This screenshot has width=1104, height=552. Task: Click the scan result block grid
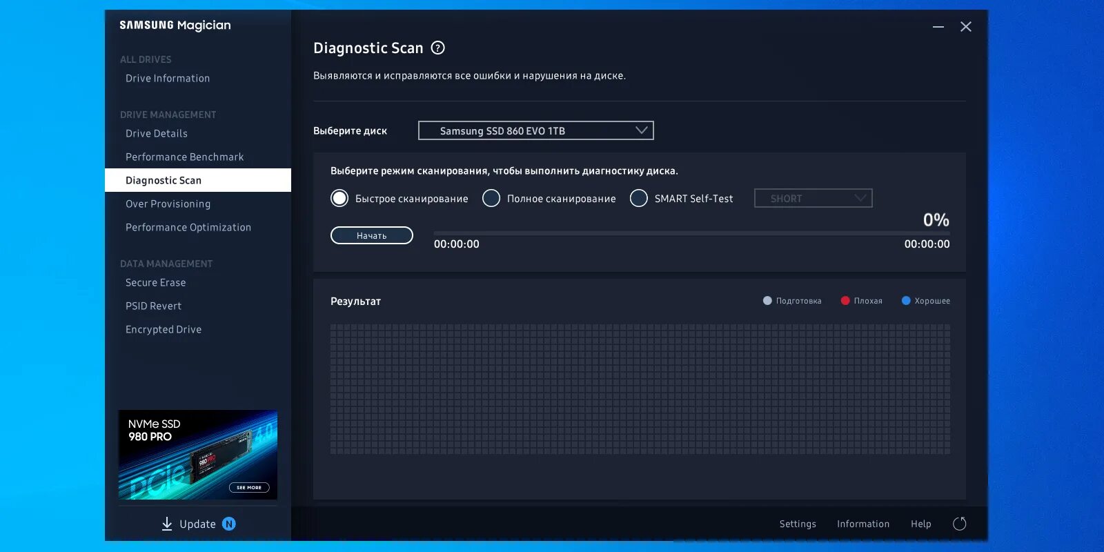[x=640, y=388]
